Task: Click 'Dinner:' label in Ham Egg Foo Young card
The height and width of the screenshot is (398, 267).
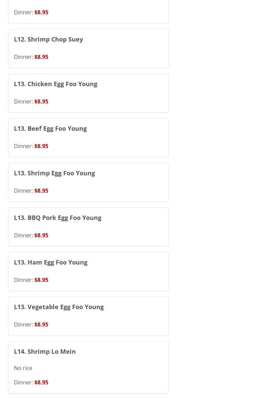Action: [23, 280]
